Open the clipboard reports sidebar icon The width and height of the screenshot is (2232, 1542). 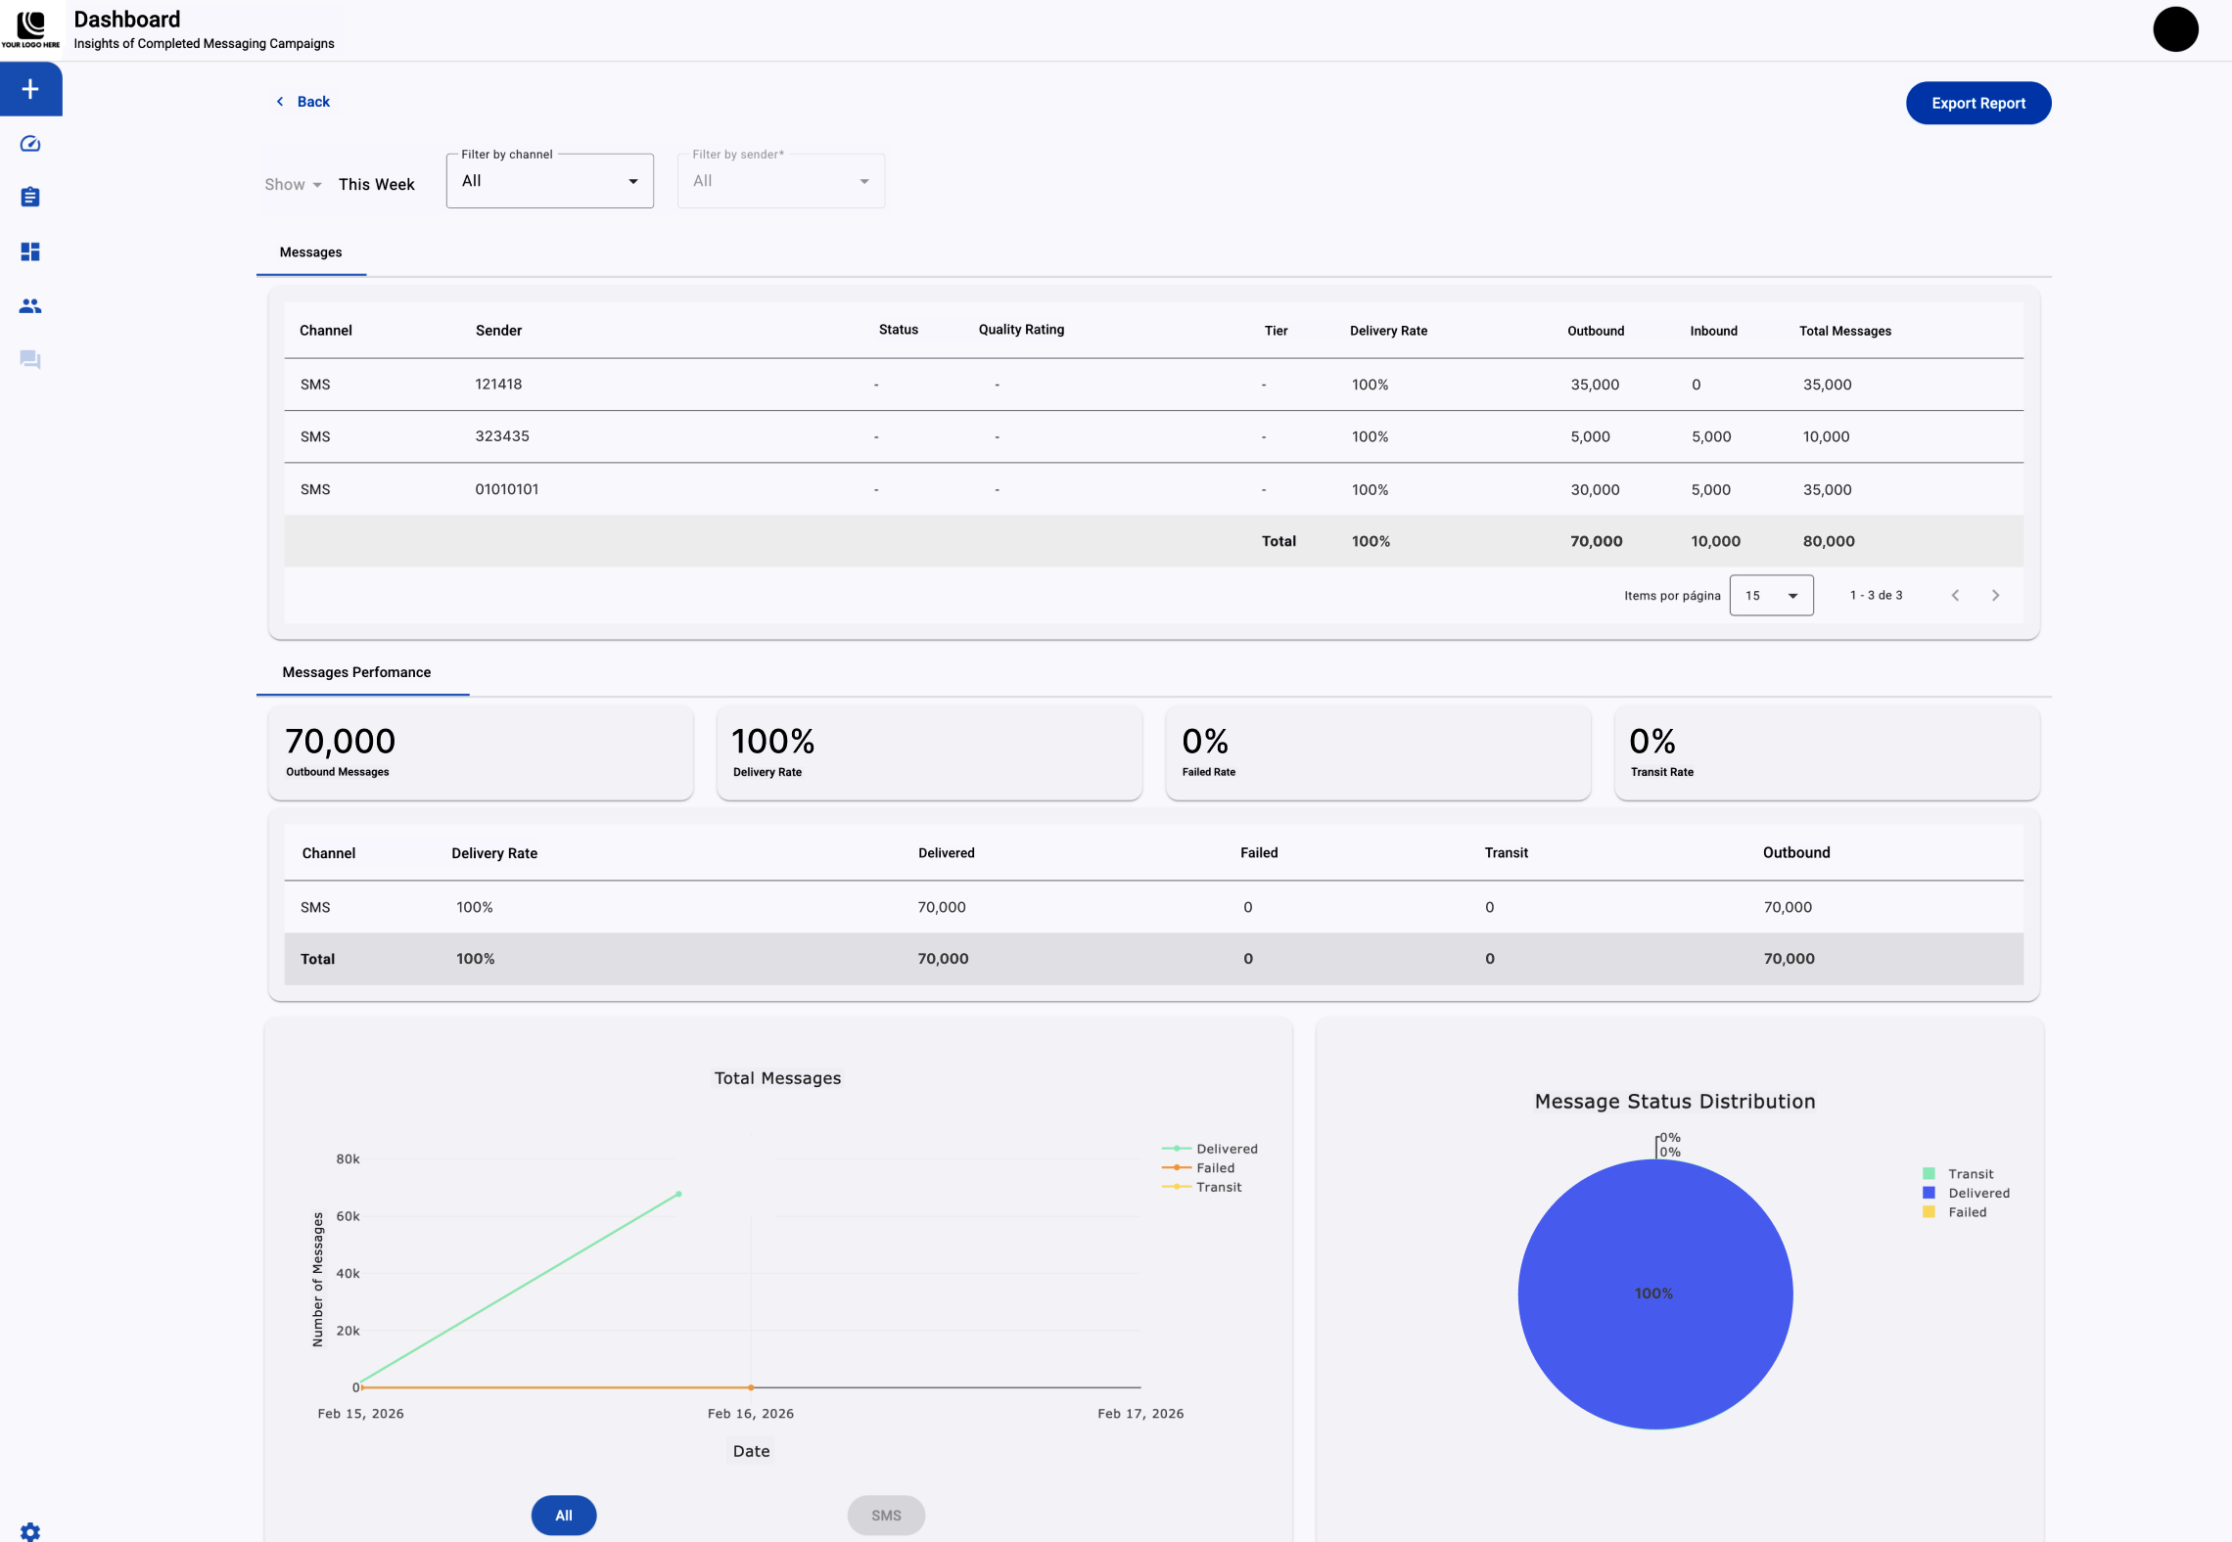coord(30,197)
